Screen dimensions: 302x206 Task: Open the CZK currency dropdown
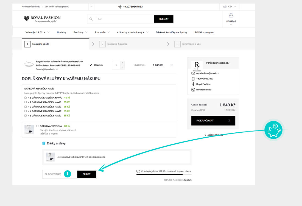[230, 7]
